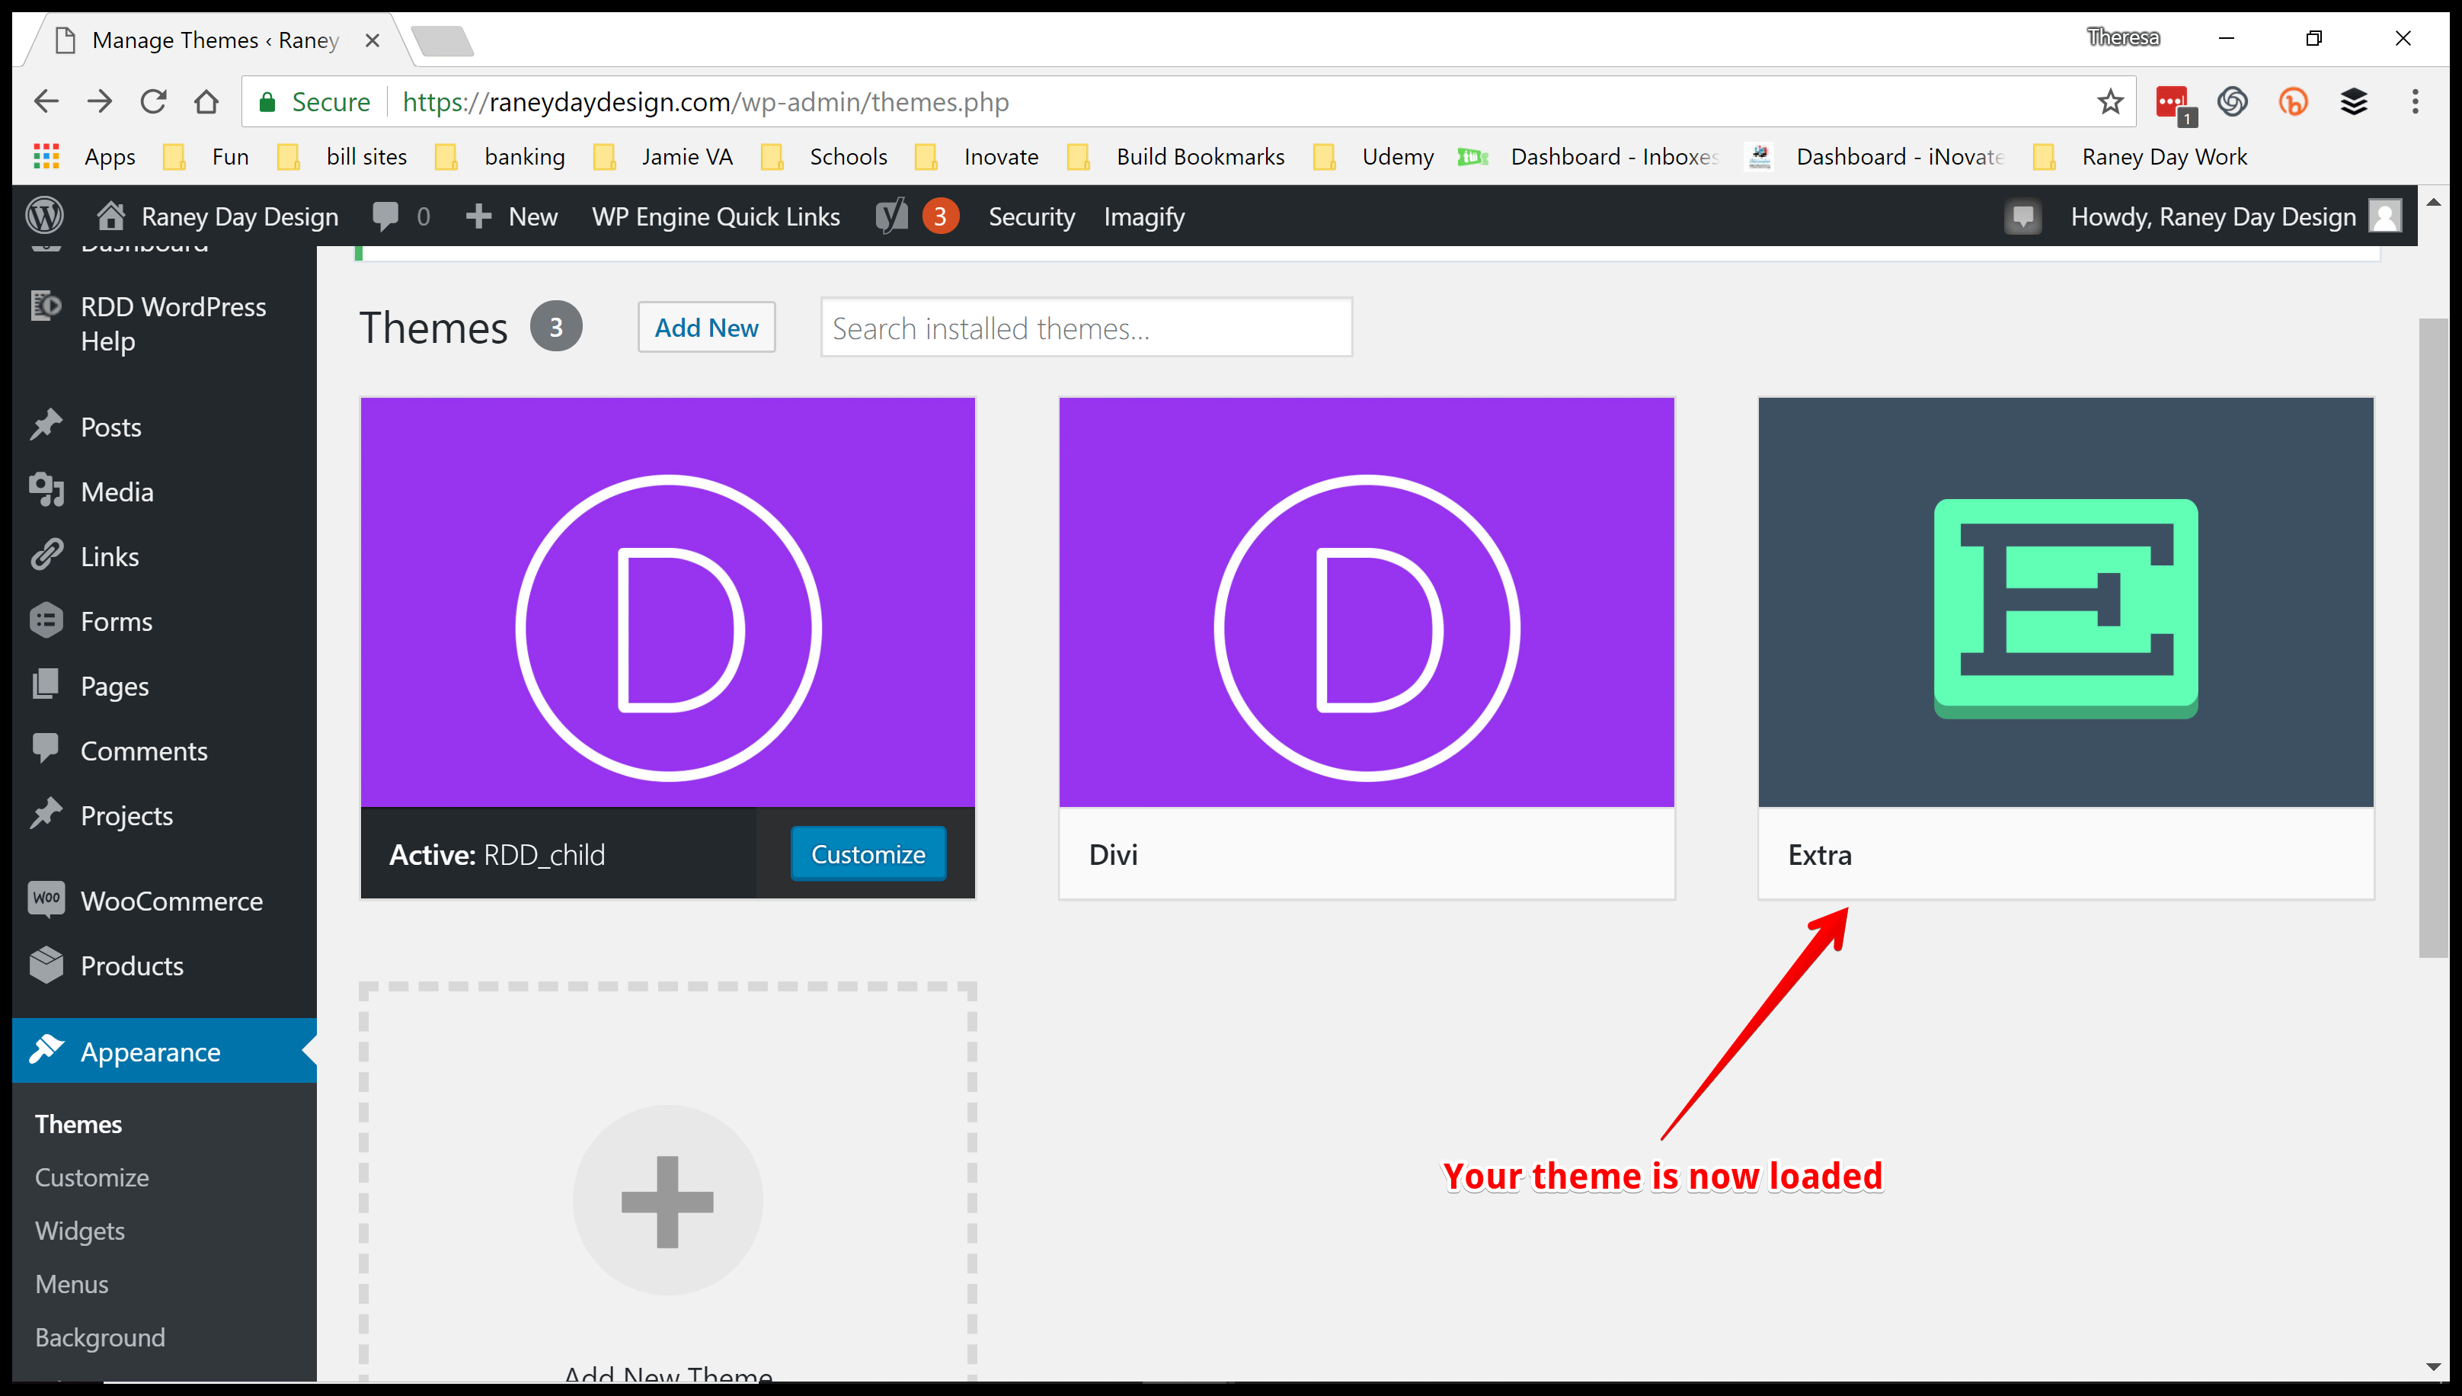Open Dashboard - Inboxes bookmark
2462x1396 pixels.
coord(1588,156)
